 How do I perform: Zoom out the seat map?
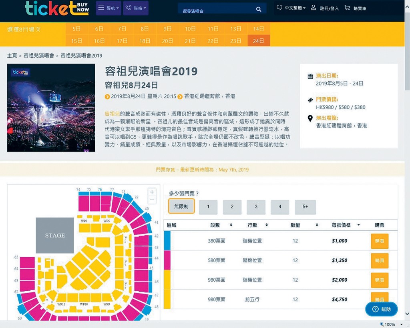point(152,200)
